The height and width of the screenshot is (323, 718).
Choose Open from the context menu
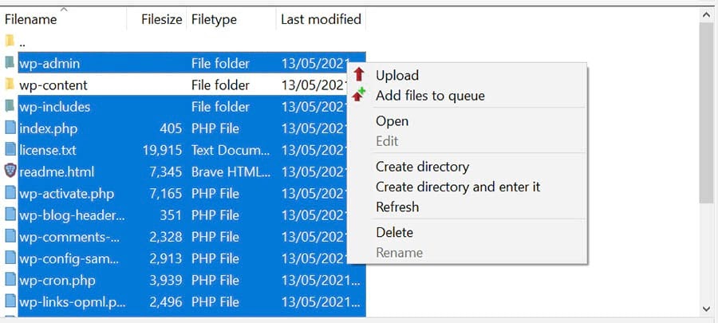coord(392,121)
